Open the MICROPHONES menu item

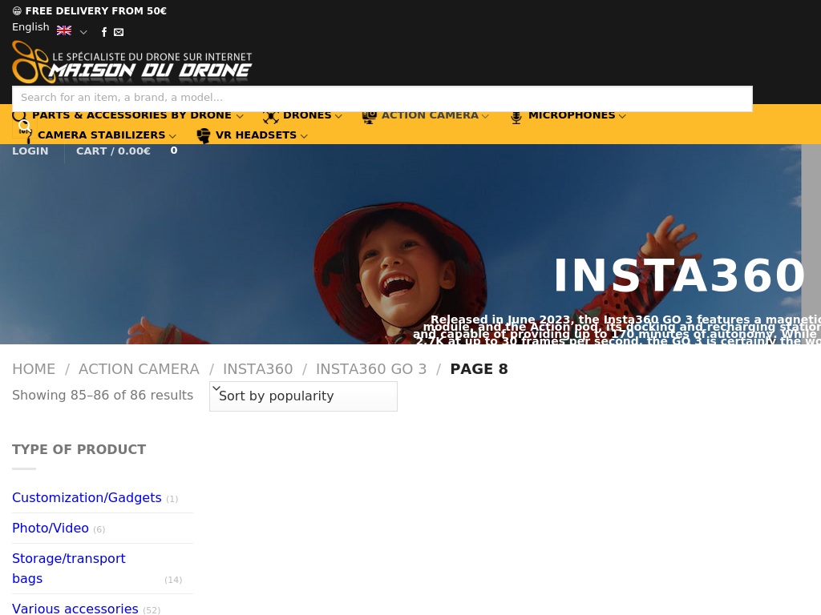(x=572, y=115)
